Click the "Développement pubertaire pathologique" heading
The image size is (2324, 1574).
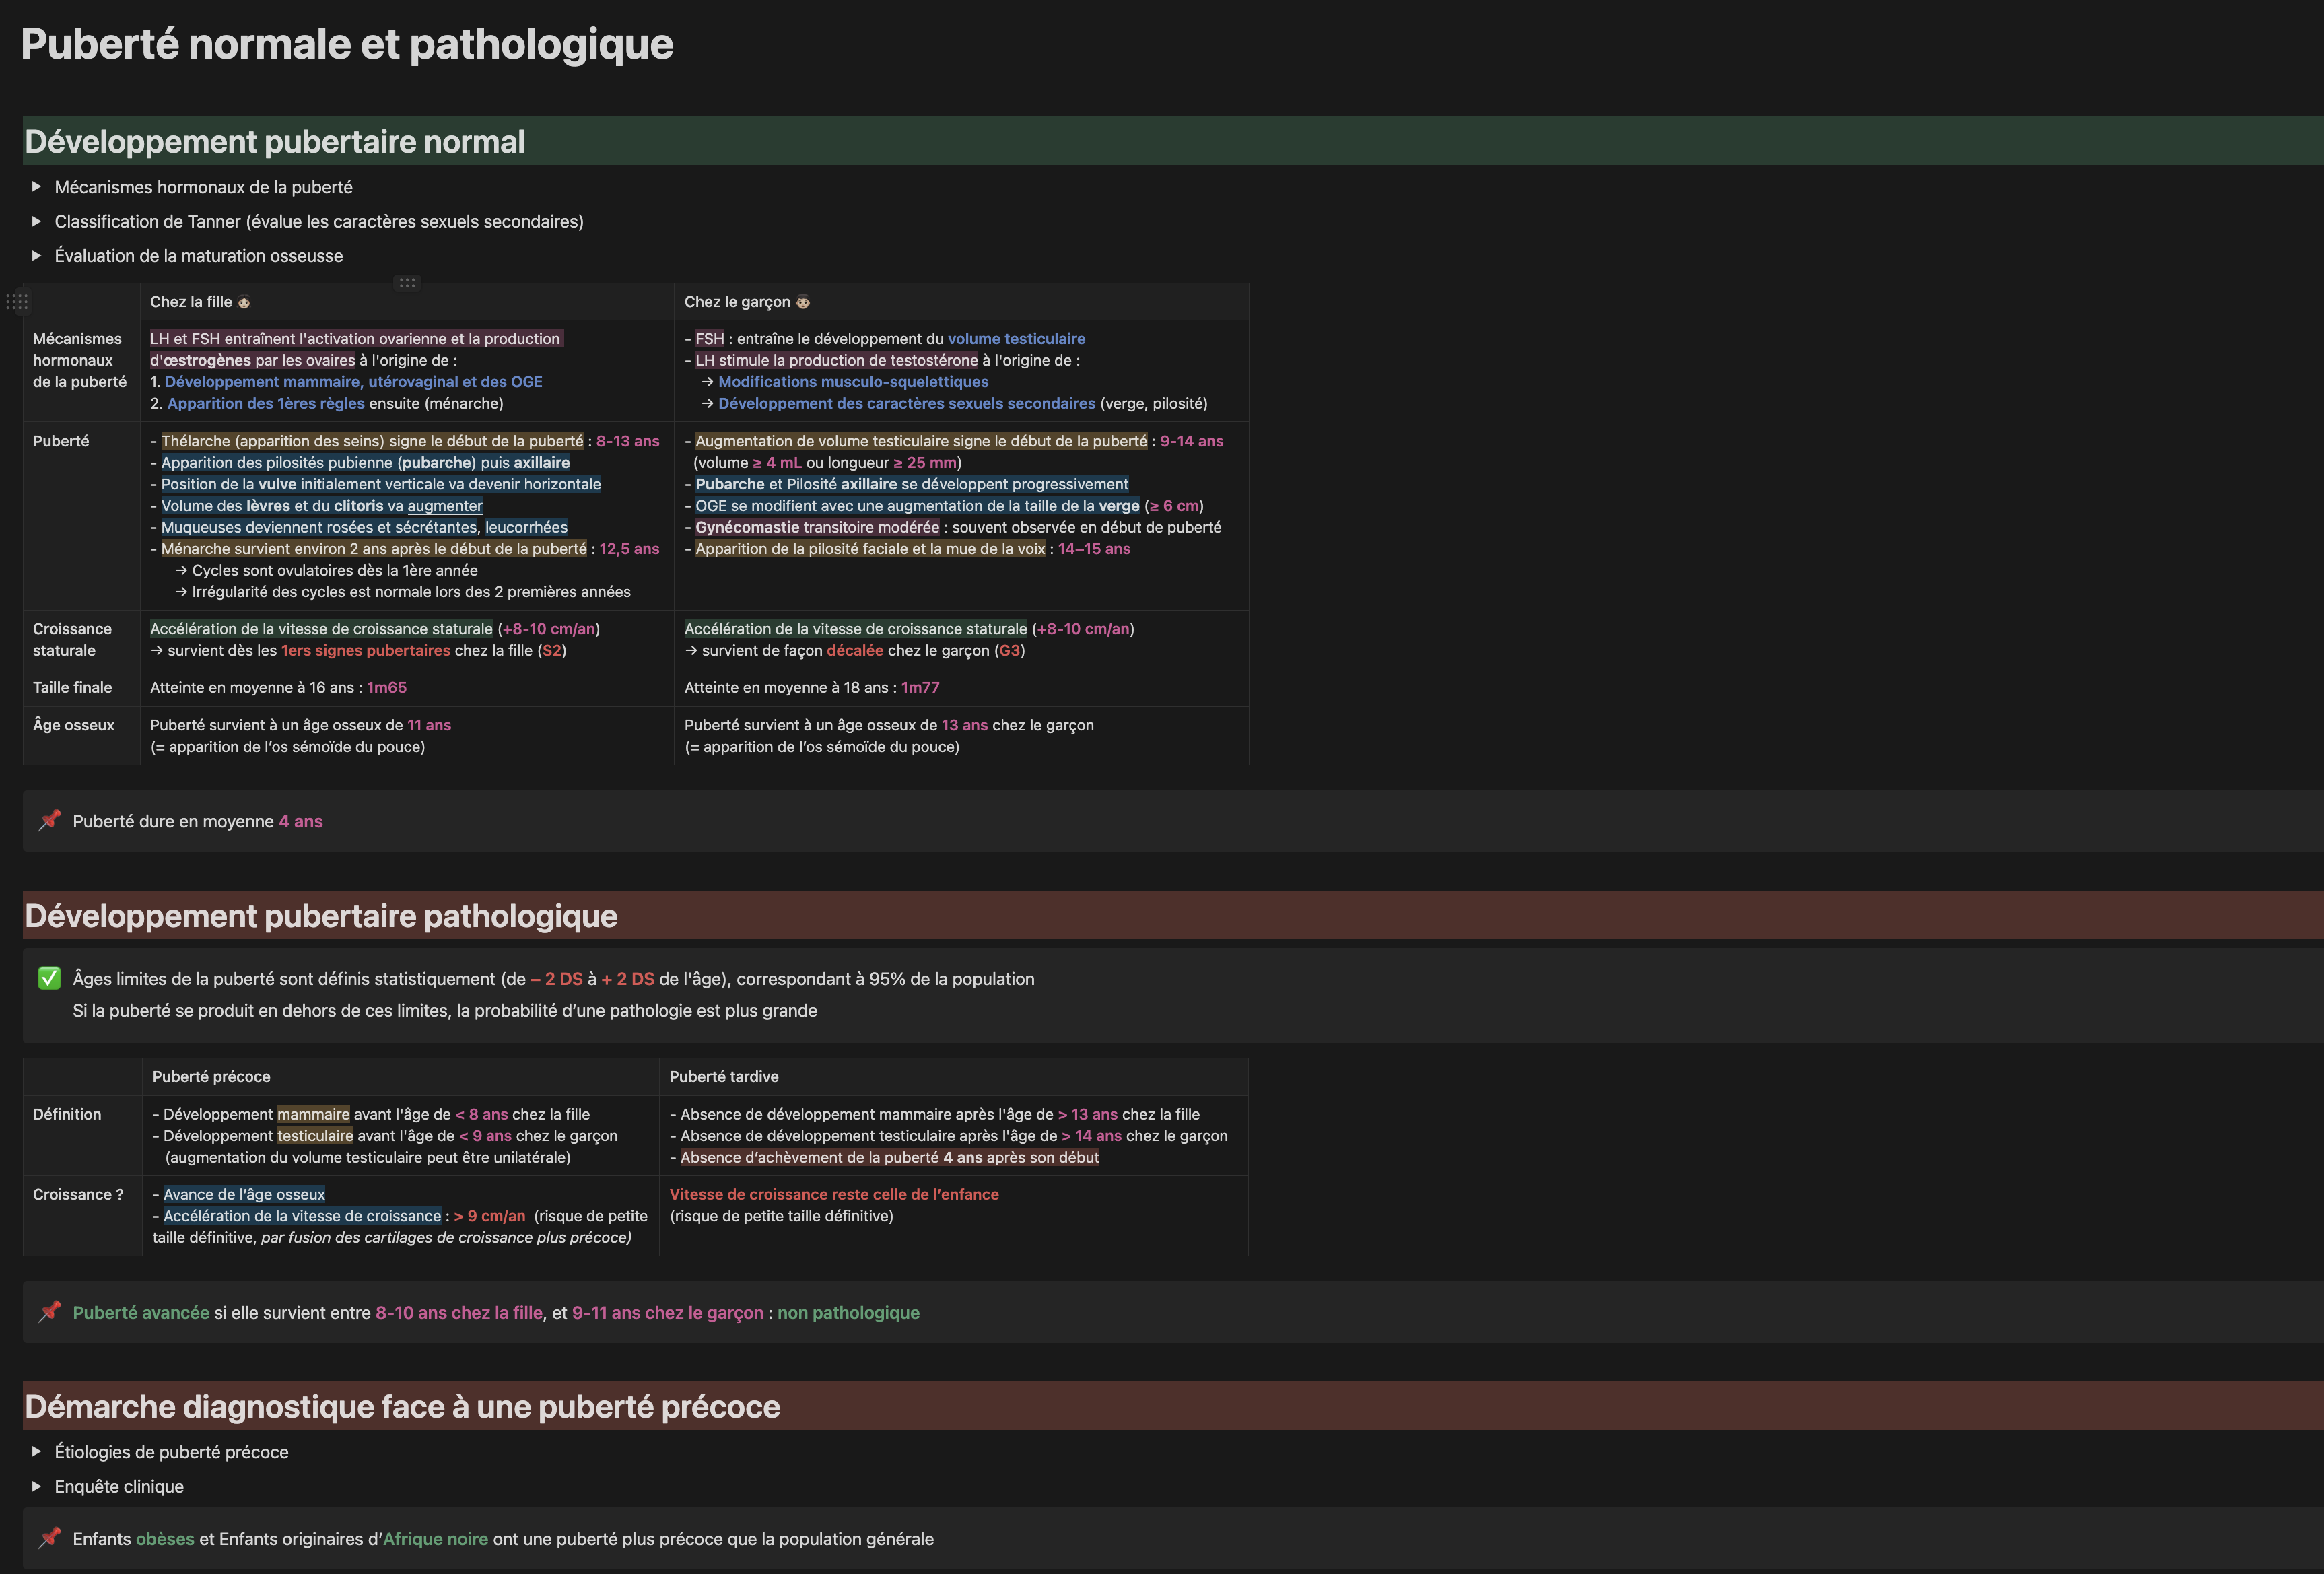point(321,916)
